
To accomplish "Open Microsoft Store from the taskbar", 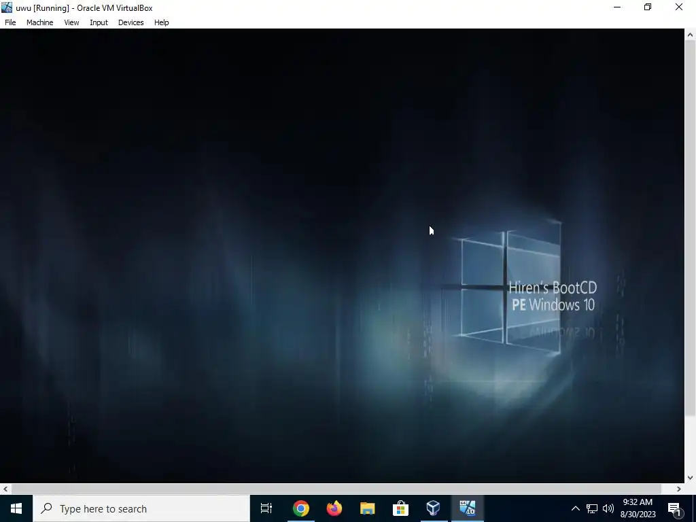I will click(x=400, y=508).
